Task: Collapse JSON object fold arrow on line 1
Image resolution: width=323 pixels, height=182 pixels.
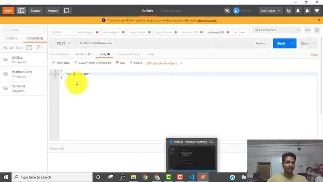Action: pos(58,71)
